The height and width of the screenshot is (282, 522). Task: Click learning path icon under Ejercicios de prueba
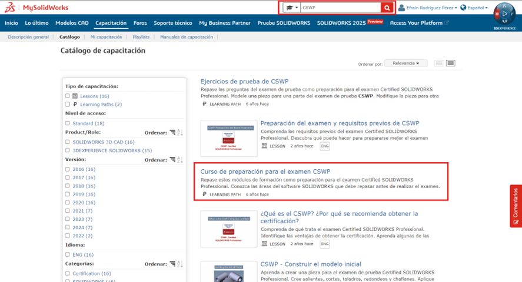click(204, 104)
